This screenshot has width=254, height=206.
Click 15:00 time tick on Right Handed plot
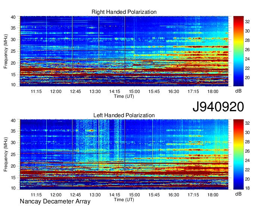(x=134, y=91)
